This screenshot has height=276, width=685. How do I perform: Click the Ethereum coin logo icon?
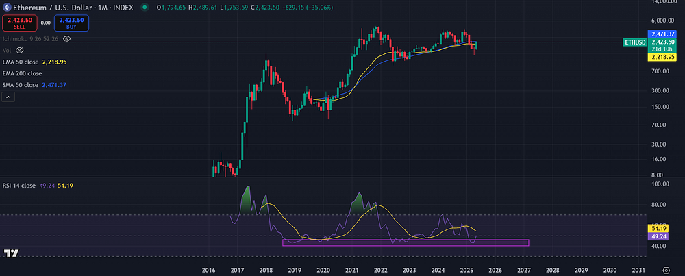(x=7, y=8)
